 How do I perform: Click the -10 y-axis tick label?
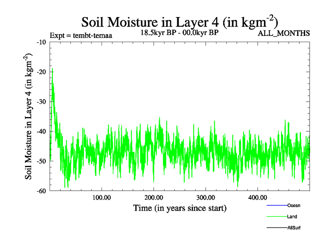(x=41, y=42)
